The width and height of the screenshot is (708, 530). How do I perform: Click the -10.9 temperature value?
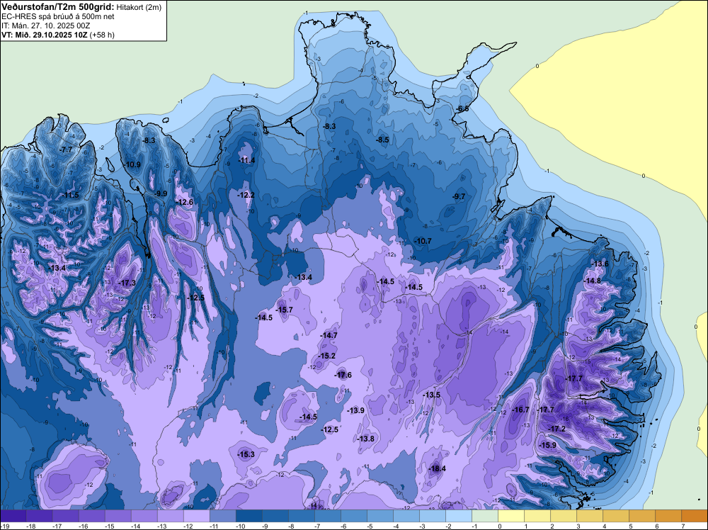[132, 164]
